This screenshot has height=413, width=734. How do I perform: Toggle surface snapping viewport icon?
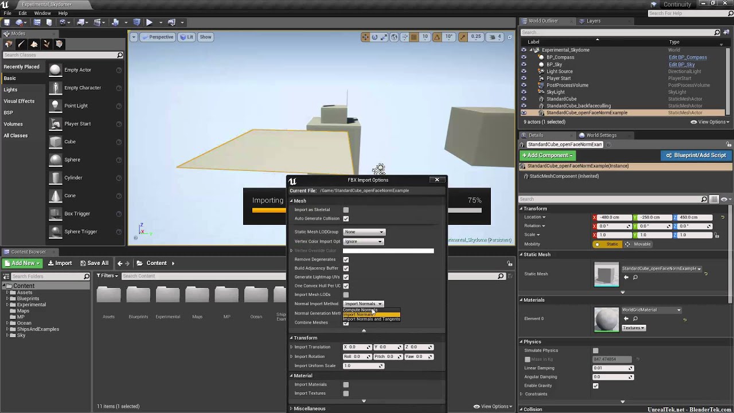[x=404, y=37]
